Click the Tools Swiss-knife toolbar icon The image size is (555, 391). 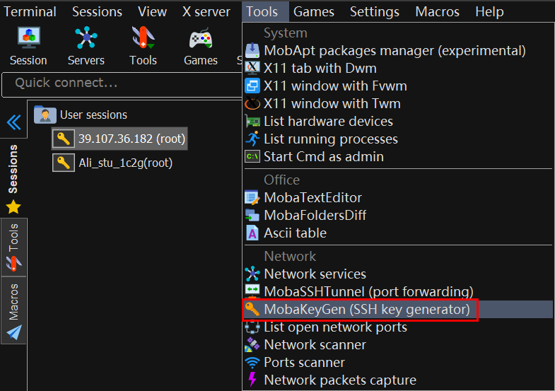pyautogui.click(x=143, y=46)
